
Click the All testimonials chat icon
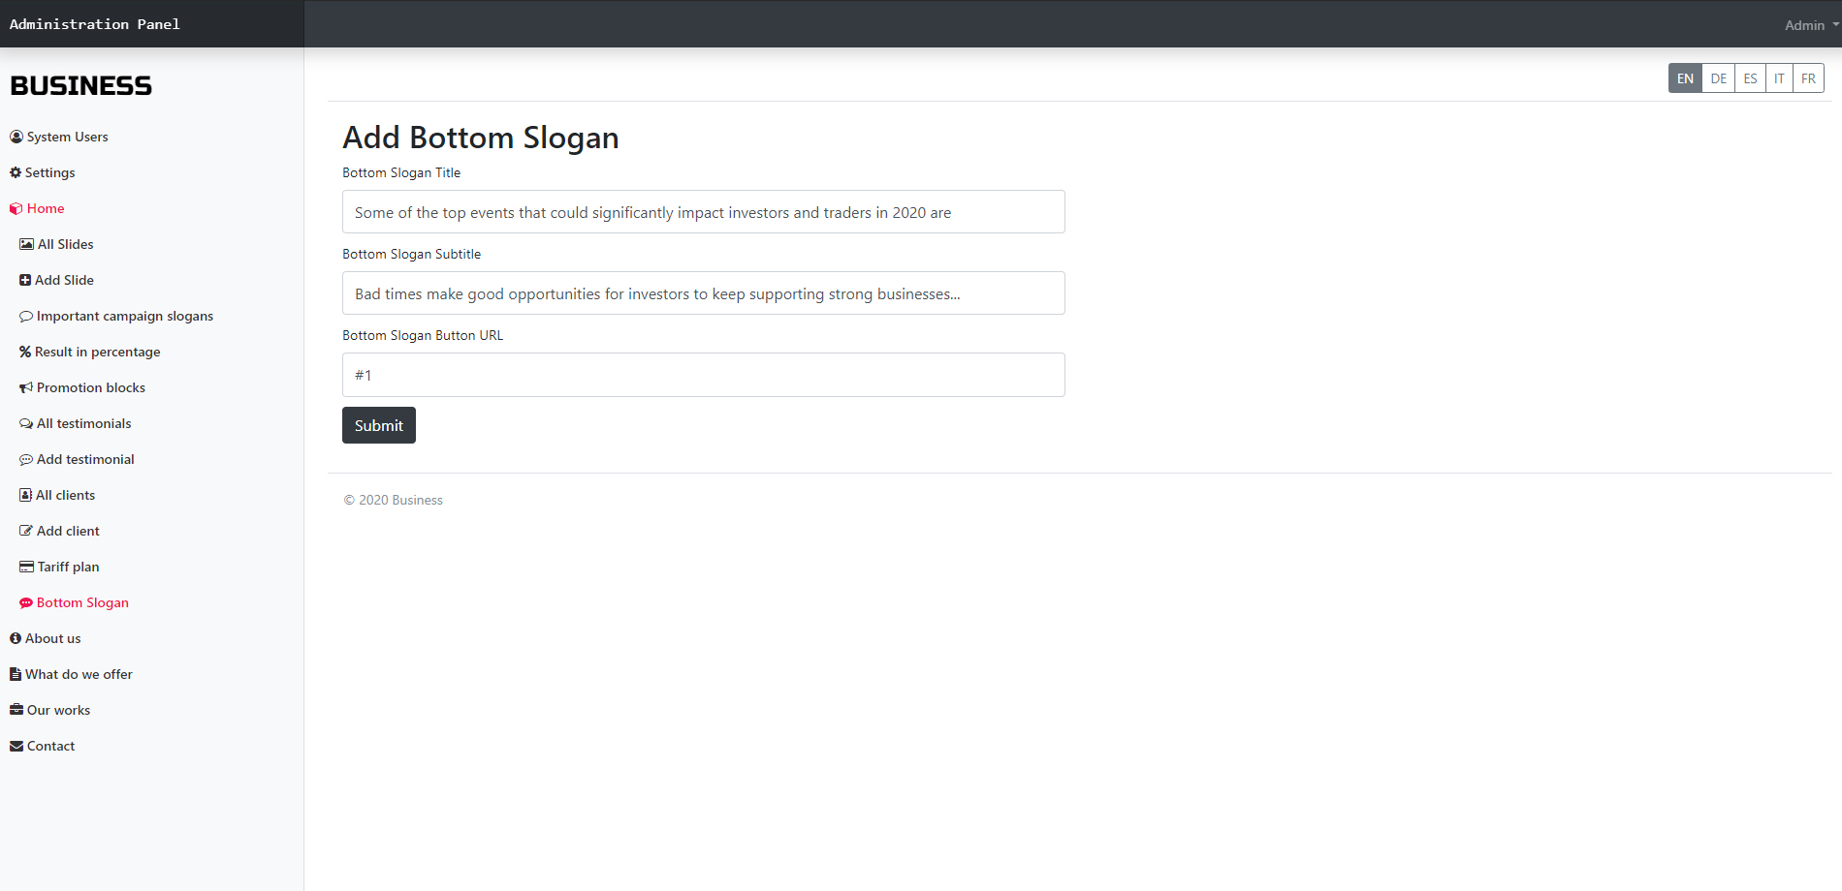[26, 423]
